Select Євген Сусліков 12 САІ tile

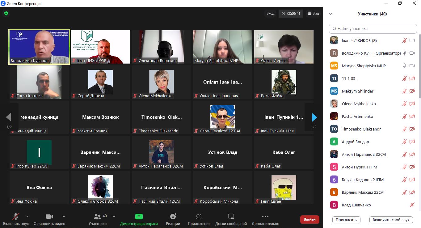[x=223, y=117]
